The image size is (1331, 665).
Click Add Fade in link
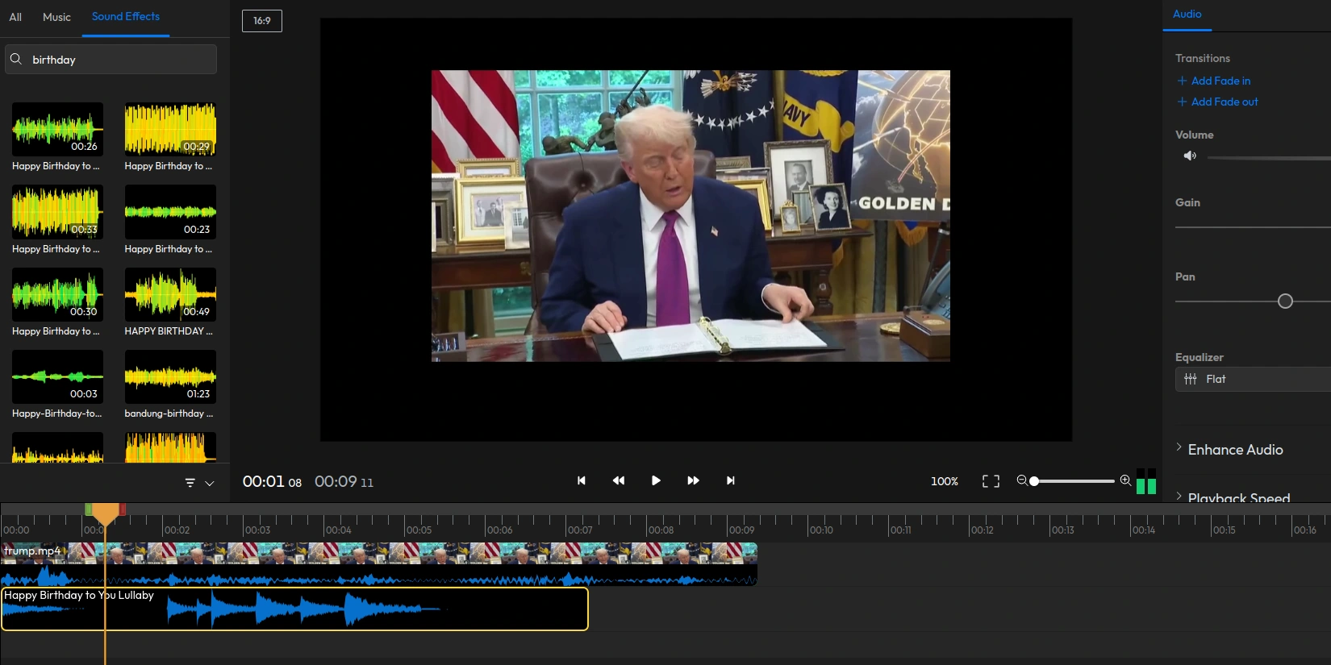click(1220, 81)
